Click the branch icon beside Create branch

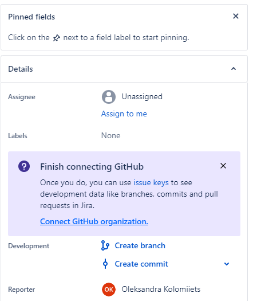tap(105, 245)
